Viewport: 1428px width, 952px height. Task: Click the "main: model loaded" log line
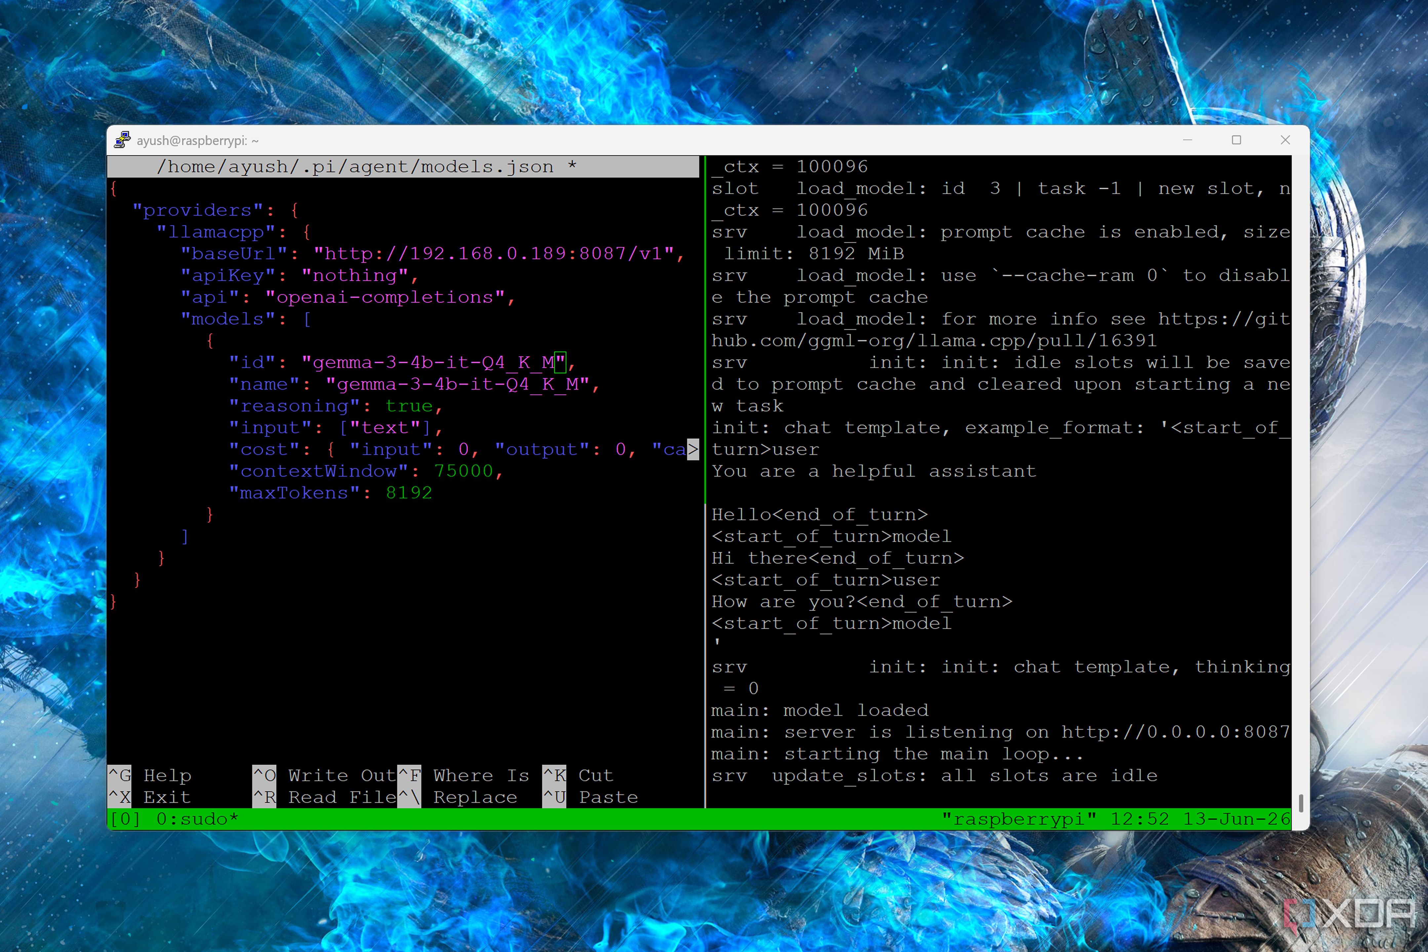coord(820,710)
